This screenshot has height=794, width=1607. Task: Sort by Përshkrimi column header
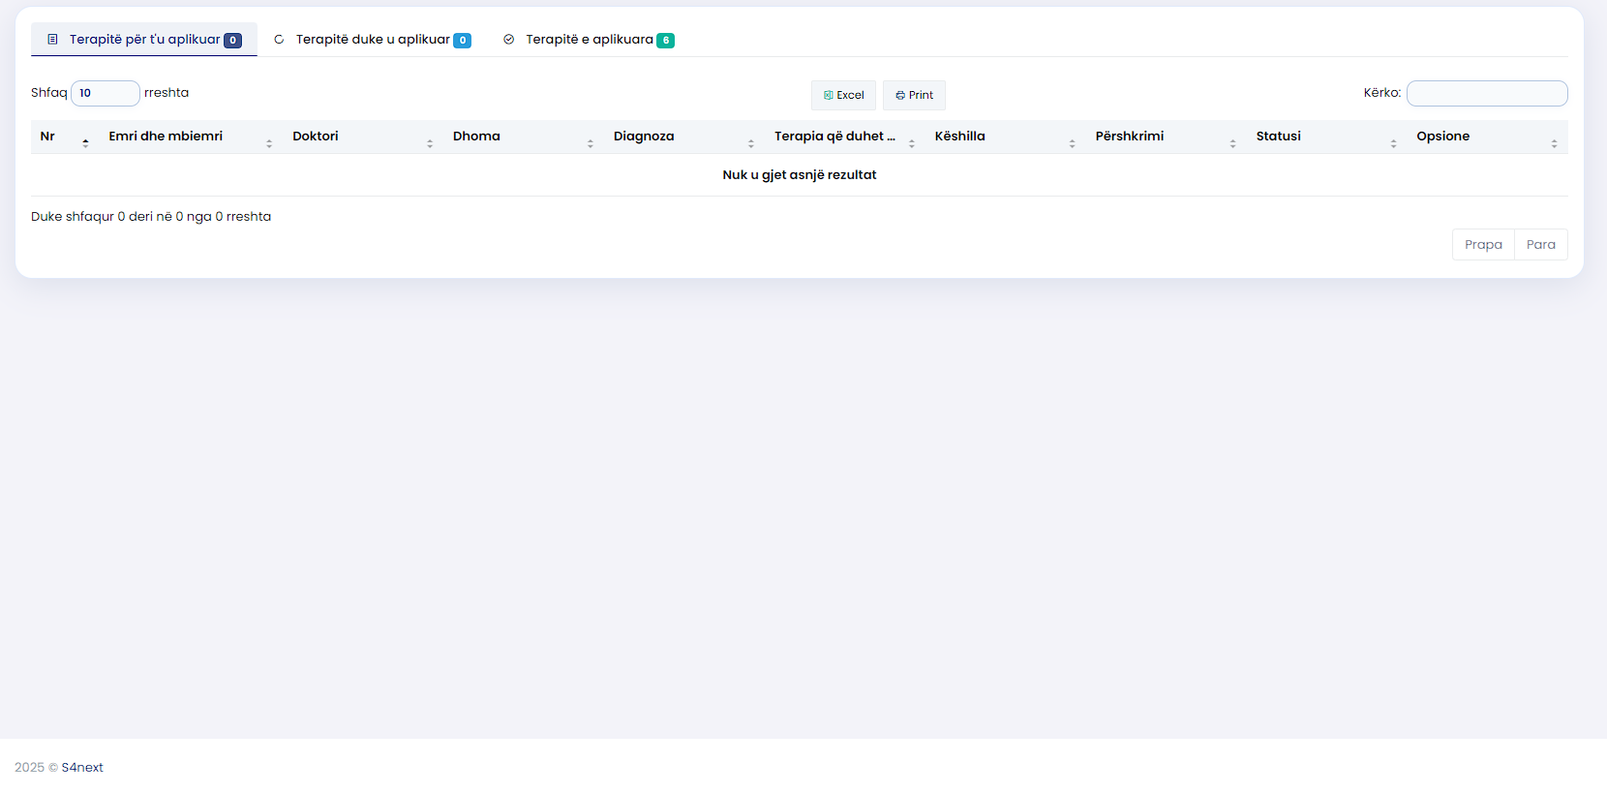tap(1130, 137)
